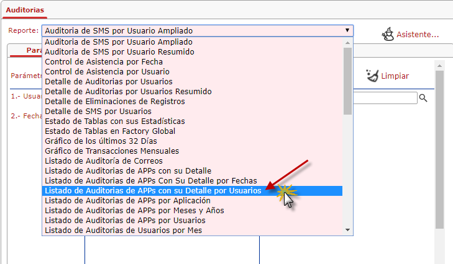453x264 pixels.
Task: Choose Estado de Tablas con sus Estadísticas
Action: coord(193,121)
